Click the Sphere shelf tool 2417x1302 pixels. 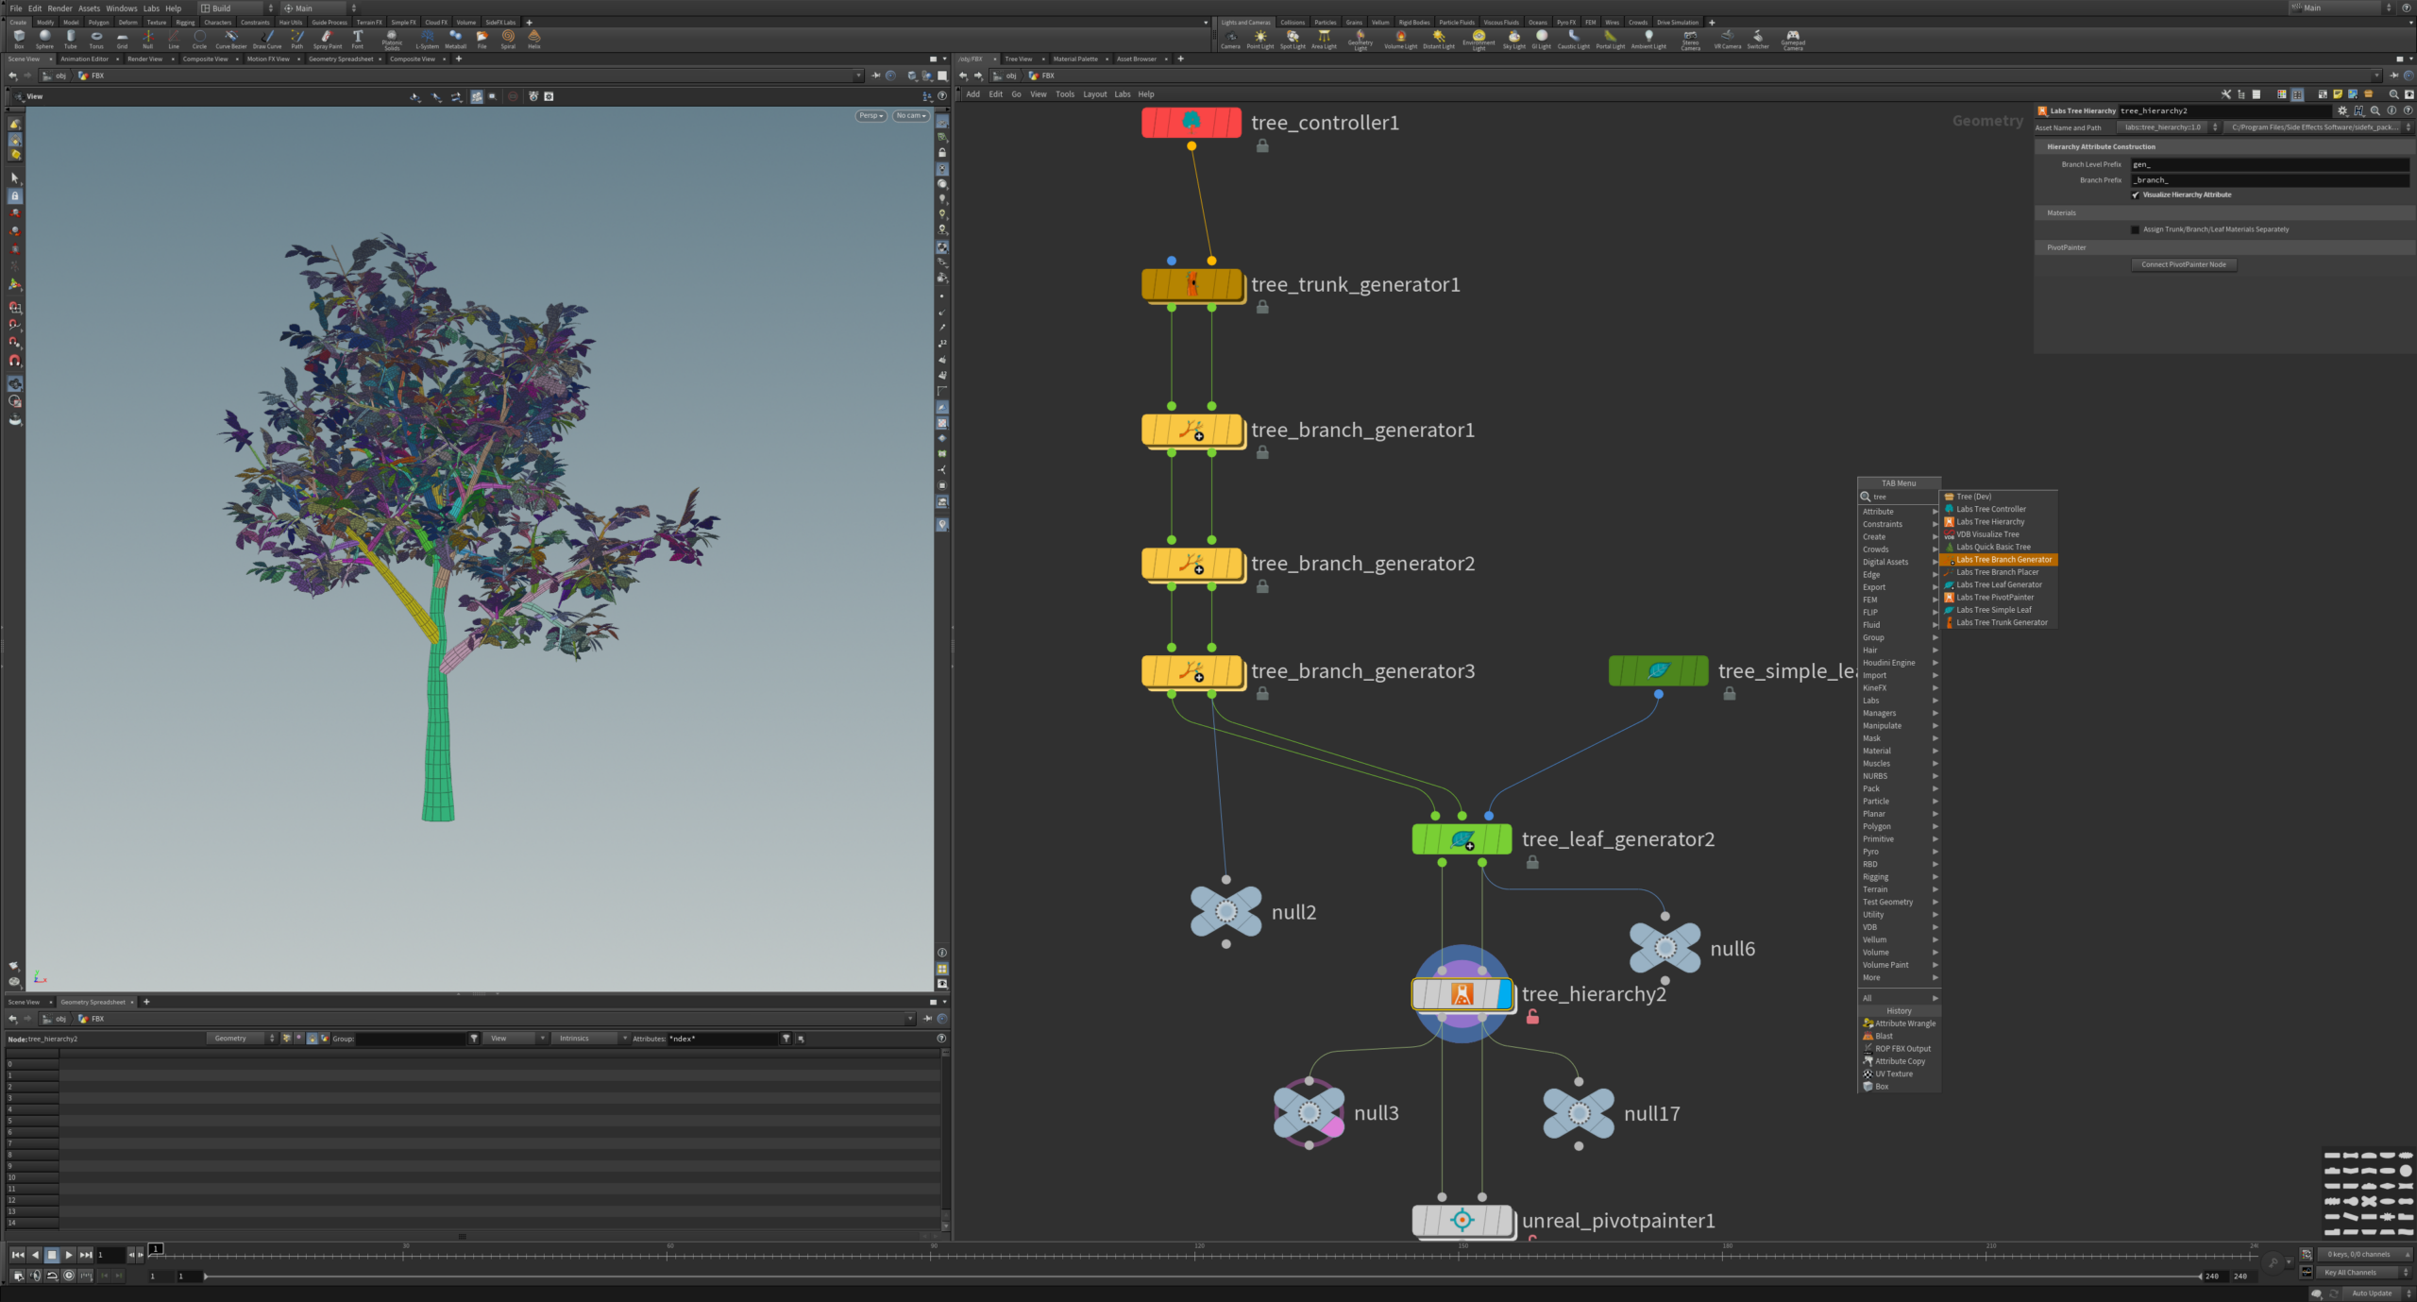(44, 39)
